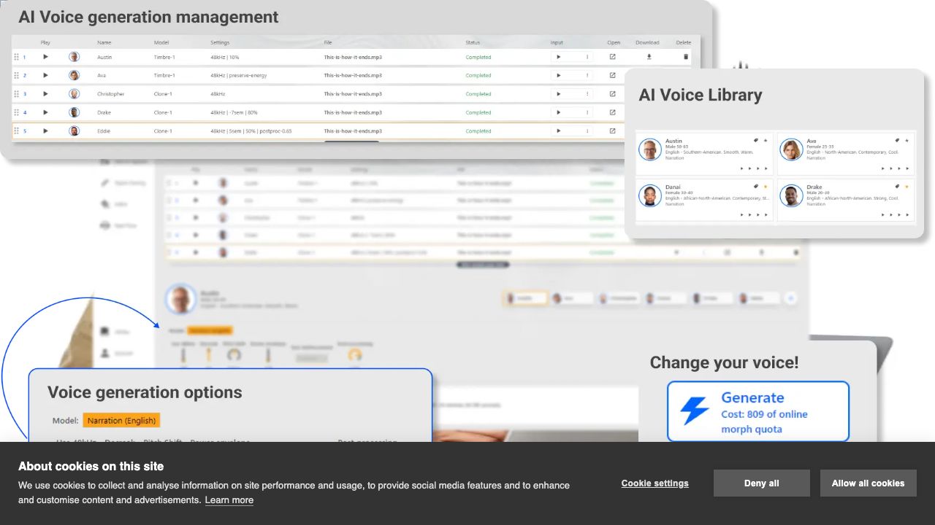The width and height of the screenshot is (935, 525).
Task: Star the Ava voice as favorite
Action: 907,140
